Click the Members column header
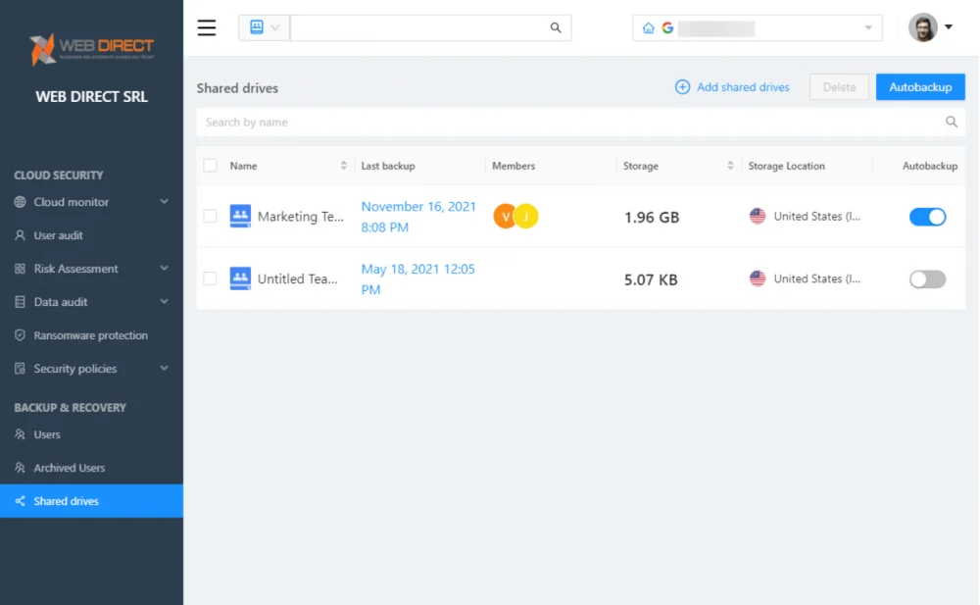 click(514, 166)
